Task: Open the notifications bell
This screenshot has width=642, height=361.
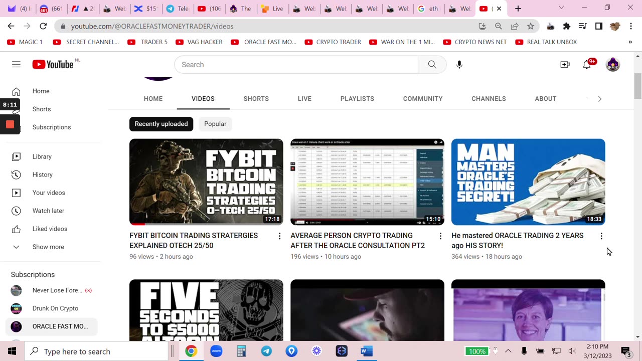Action: 586,65
